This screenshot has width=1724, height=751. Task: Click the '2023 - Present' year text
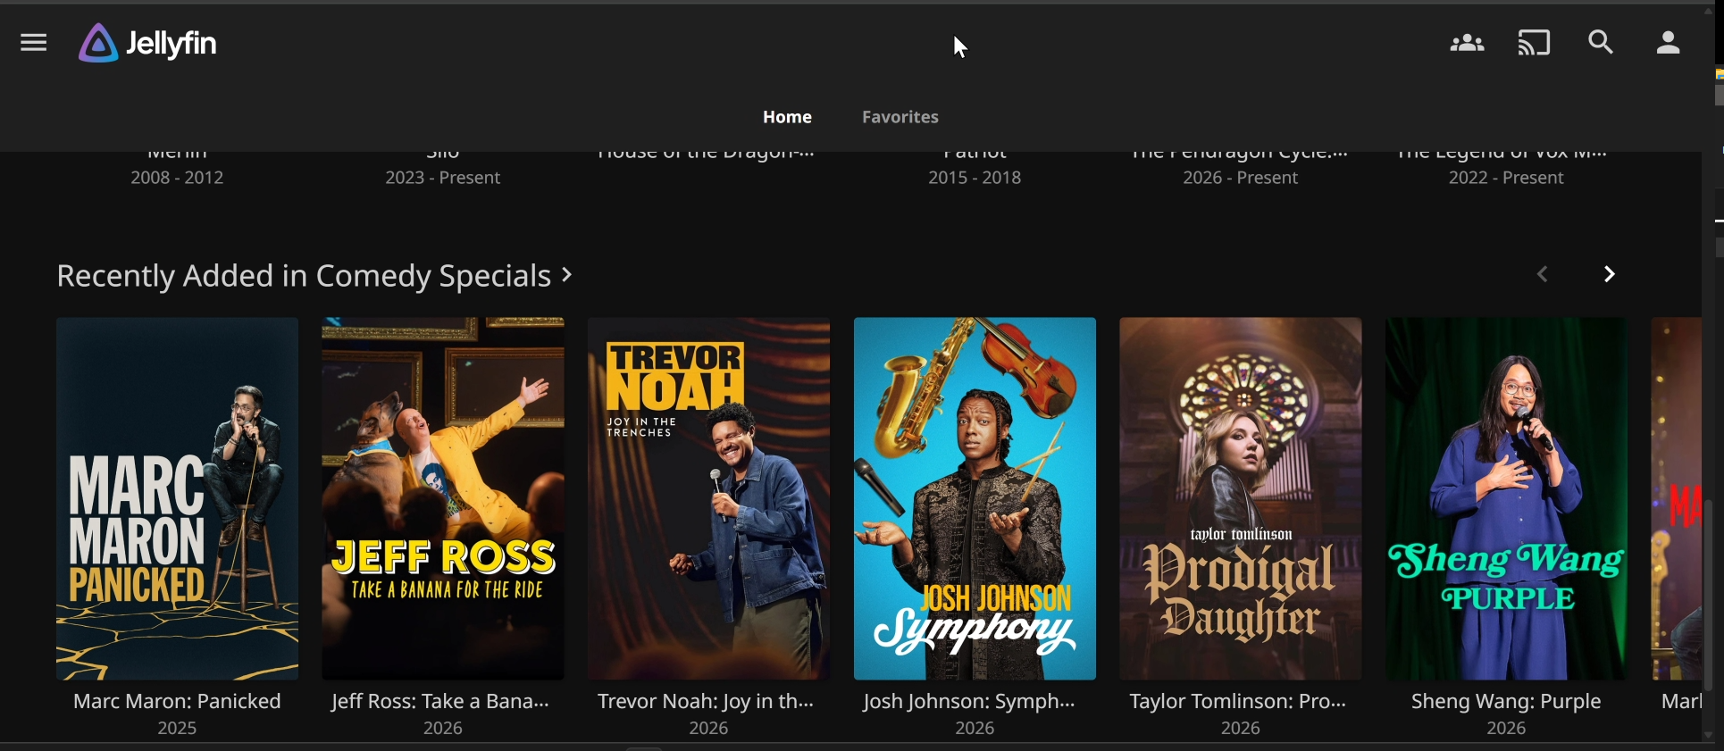pyautogui.click(x=443, y=179)
